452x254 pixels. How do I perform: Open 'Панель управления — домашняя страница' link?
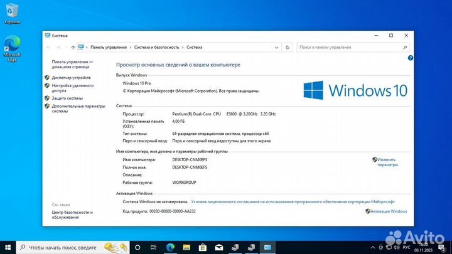tap(72, 64)
